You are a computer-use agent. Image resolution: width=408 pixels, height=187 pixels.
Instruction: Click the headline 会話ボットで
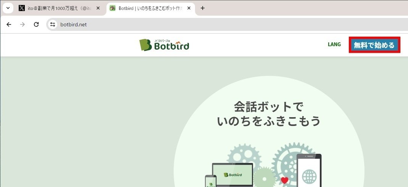pyautogui.click(x=269, y=106)
